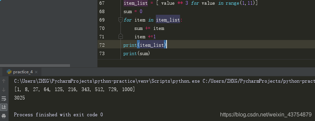Click 'sum = 0' on line 68

[133, 12]
